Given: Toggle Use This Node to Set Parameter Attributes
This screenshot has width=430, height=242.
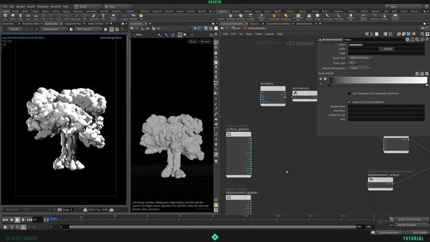Looking at the screenshot, I should pyautogui.click(x=349, y=93).
